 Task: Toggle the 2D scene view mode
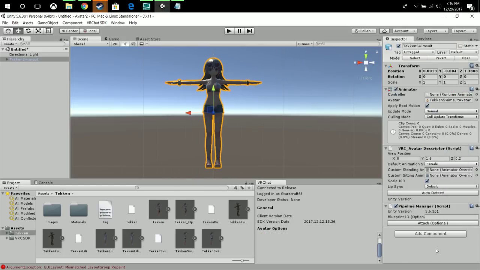coord(115,44)
